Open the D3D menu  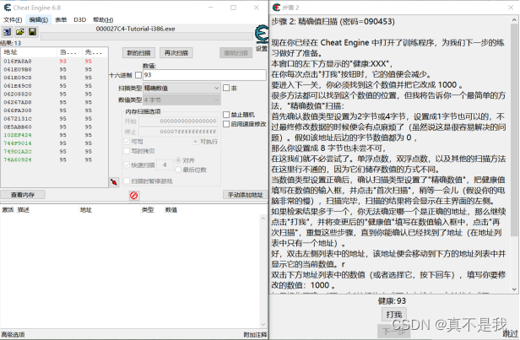(x=79, y=20)
